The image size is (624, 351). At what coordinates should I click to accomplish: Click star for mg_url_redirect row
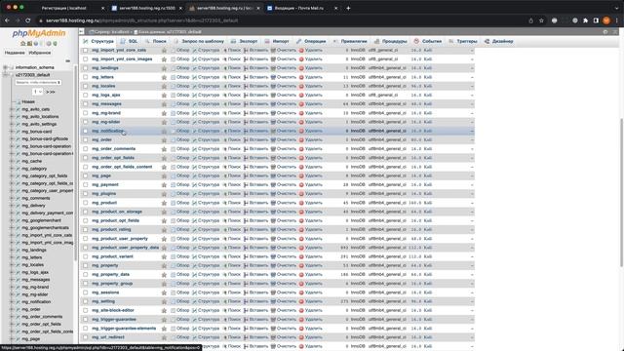(164, 337)
